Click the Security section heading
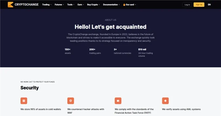This screenshot has height=116, width=221. 30,88
